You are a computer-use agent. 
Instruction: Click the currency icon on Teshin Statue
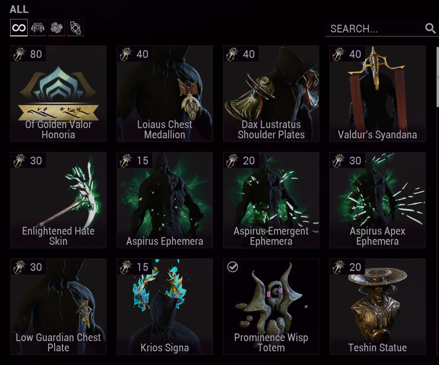click(x=338, y=267)
